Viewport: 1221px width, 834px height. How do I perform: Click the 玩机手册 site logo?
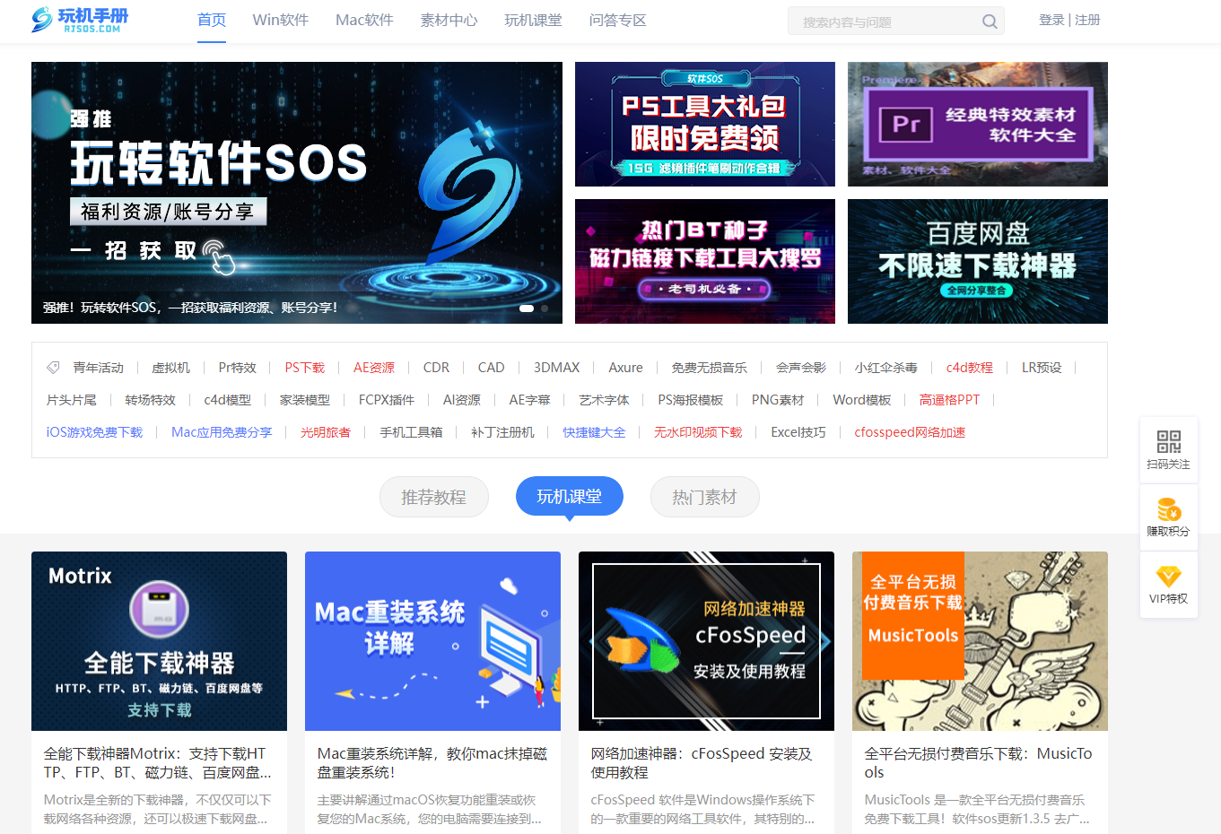tap(80, 20)
